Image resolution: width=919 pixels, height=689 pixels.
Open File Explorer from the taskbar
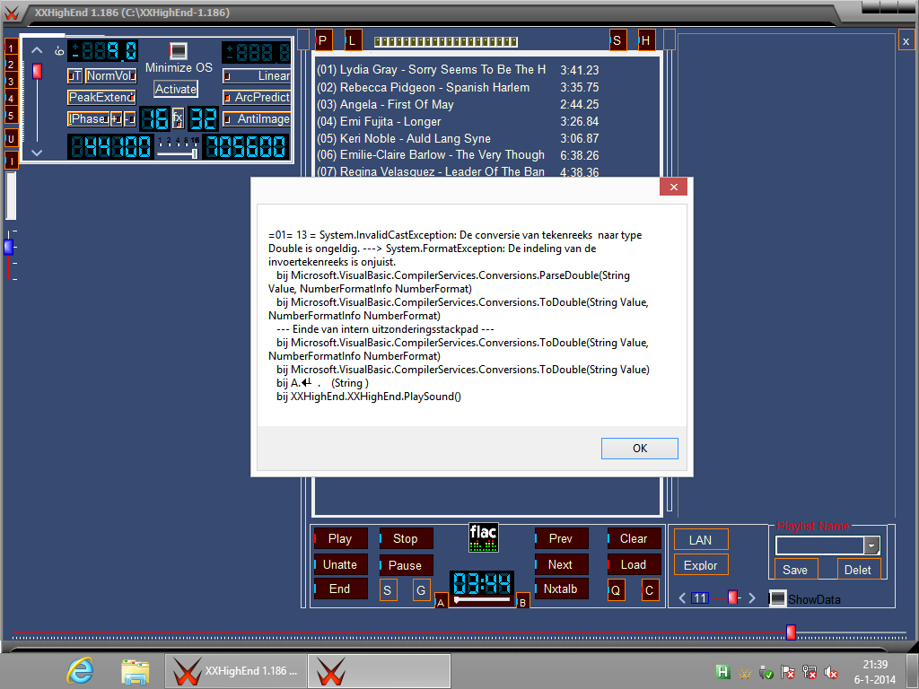click(x=135, y=671)
